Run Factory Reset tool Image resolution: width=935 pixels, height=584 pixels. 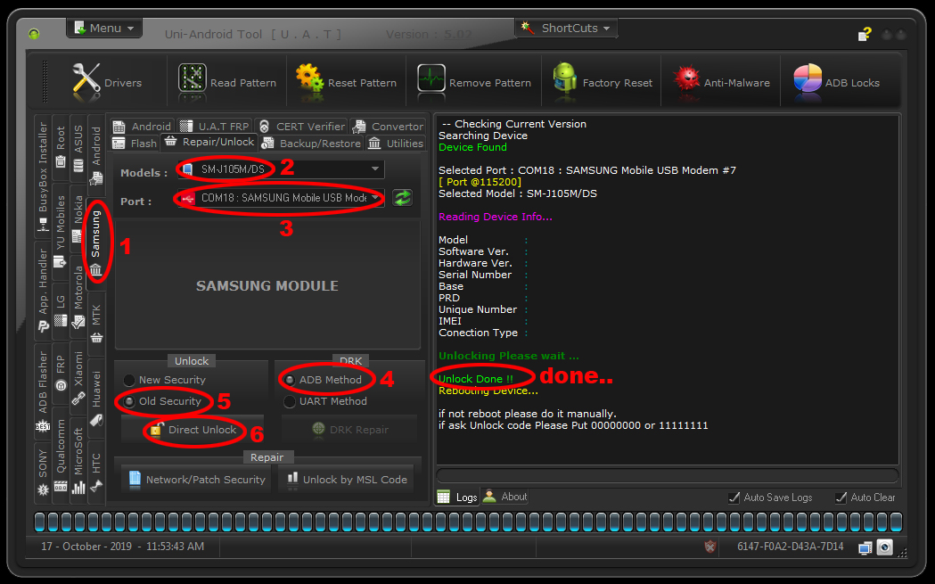click(x=603, y=82)
